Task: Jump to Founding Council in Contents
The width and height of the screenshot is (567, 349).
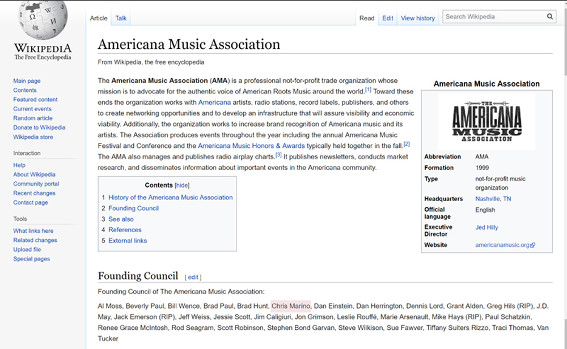Action: 133,208
